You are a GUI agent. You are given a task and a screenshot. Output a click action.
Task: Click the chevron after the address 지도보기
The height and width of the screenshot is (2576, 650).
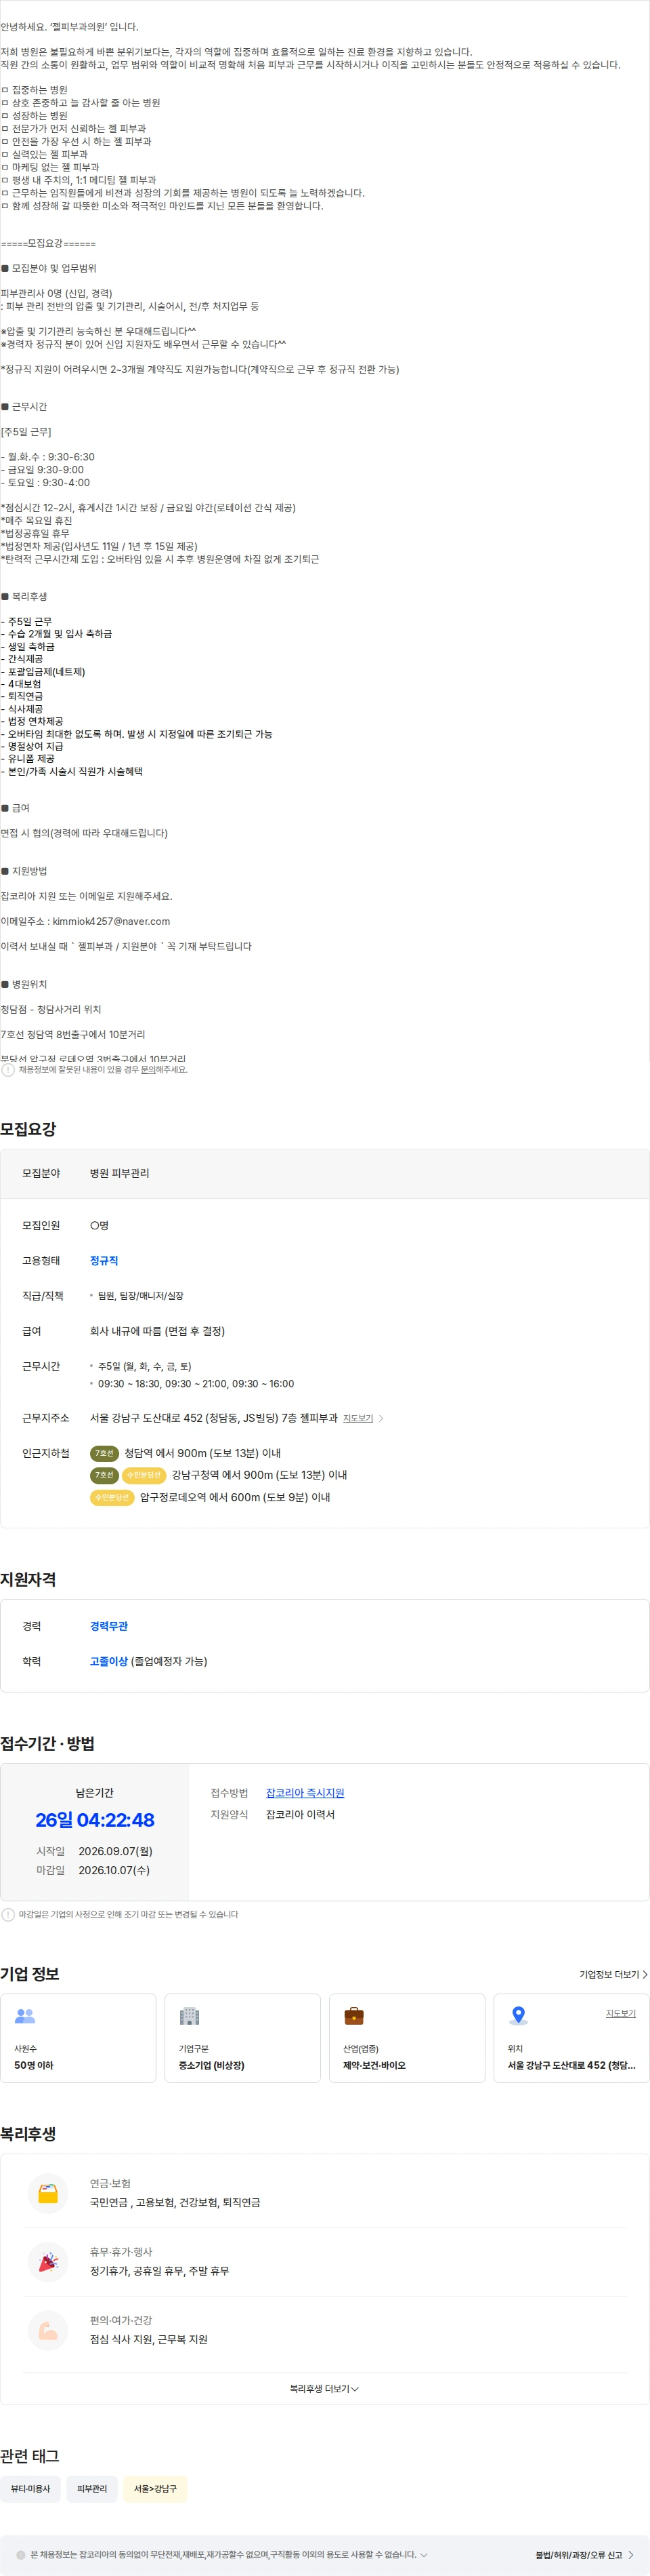(381, 1418)
